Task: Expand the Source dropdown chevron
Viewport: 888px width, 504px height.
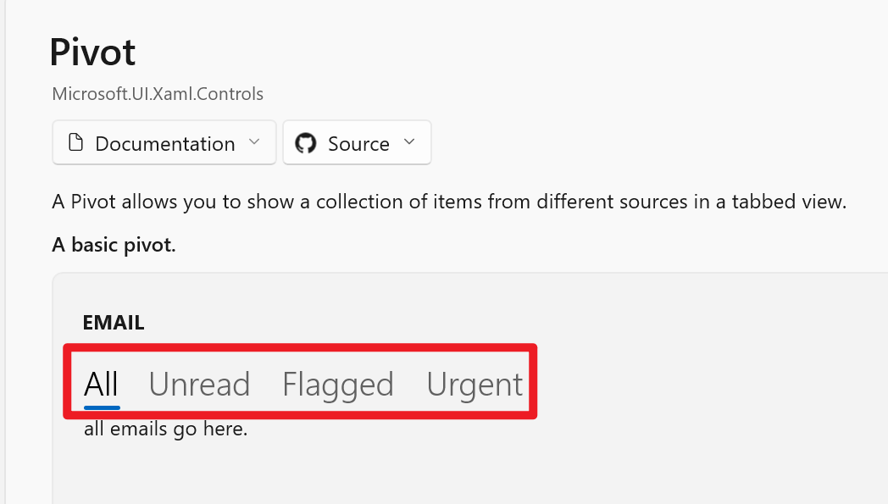Action: [x=408, y=142]
